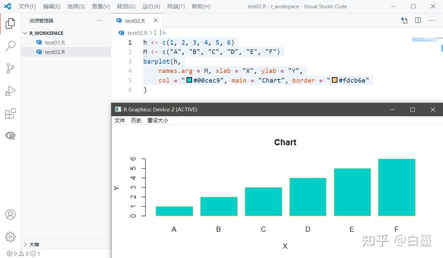443x258 pixels.
Task: Open the R extension sidebar icon
Action: click(10, 136)
